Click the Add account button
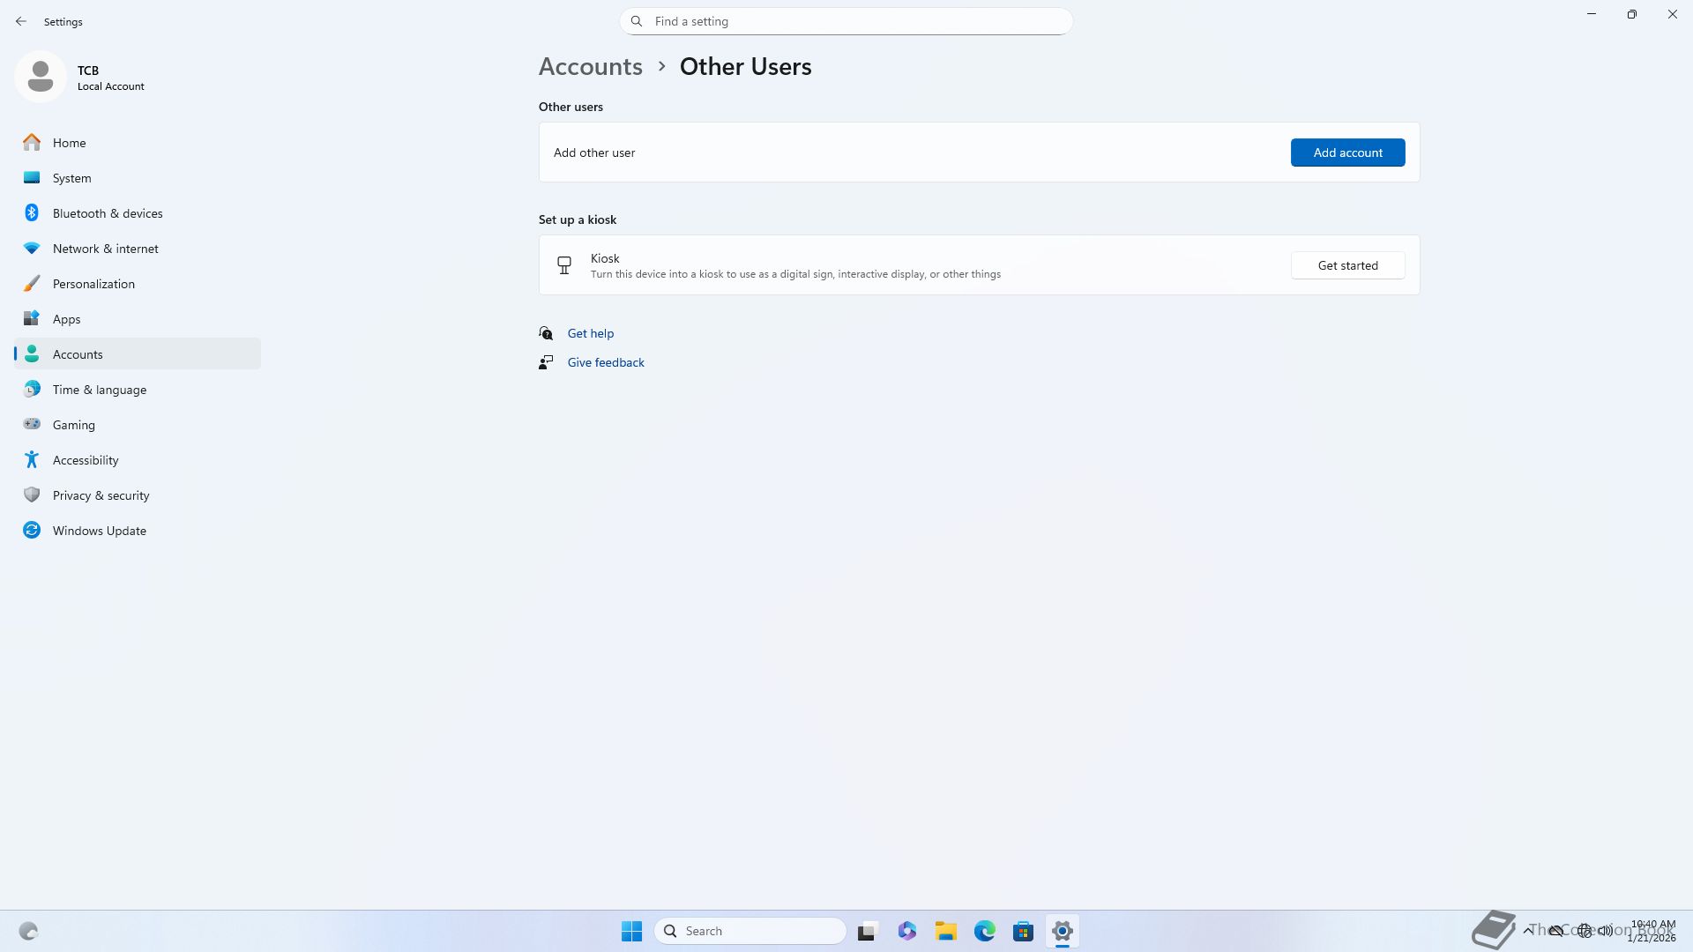The width and height of the screenshot is (1693, 952). tap(1347, 152)
